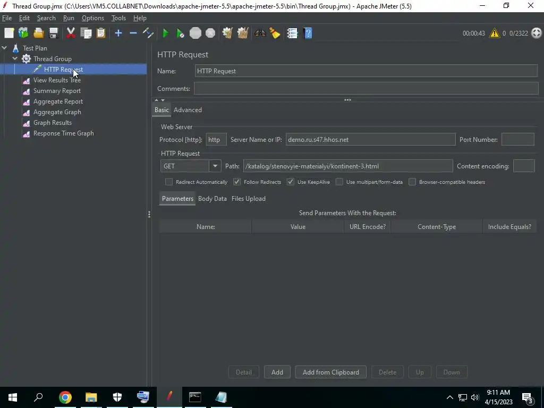Image resolution: width=544 pixels, height=408 pixels.
Task: Click the remote engine status icon
Action: point(537,33)
